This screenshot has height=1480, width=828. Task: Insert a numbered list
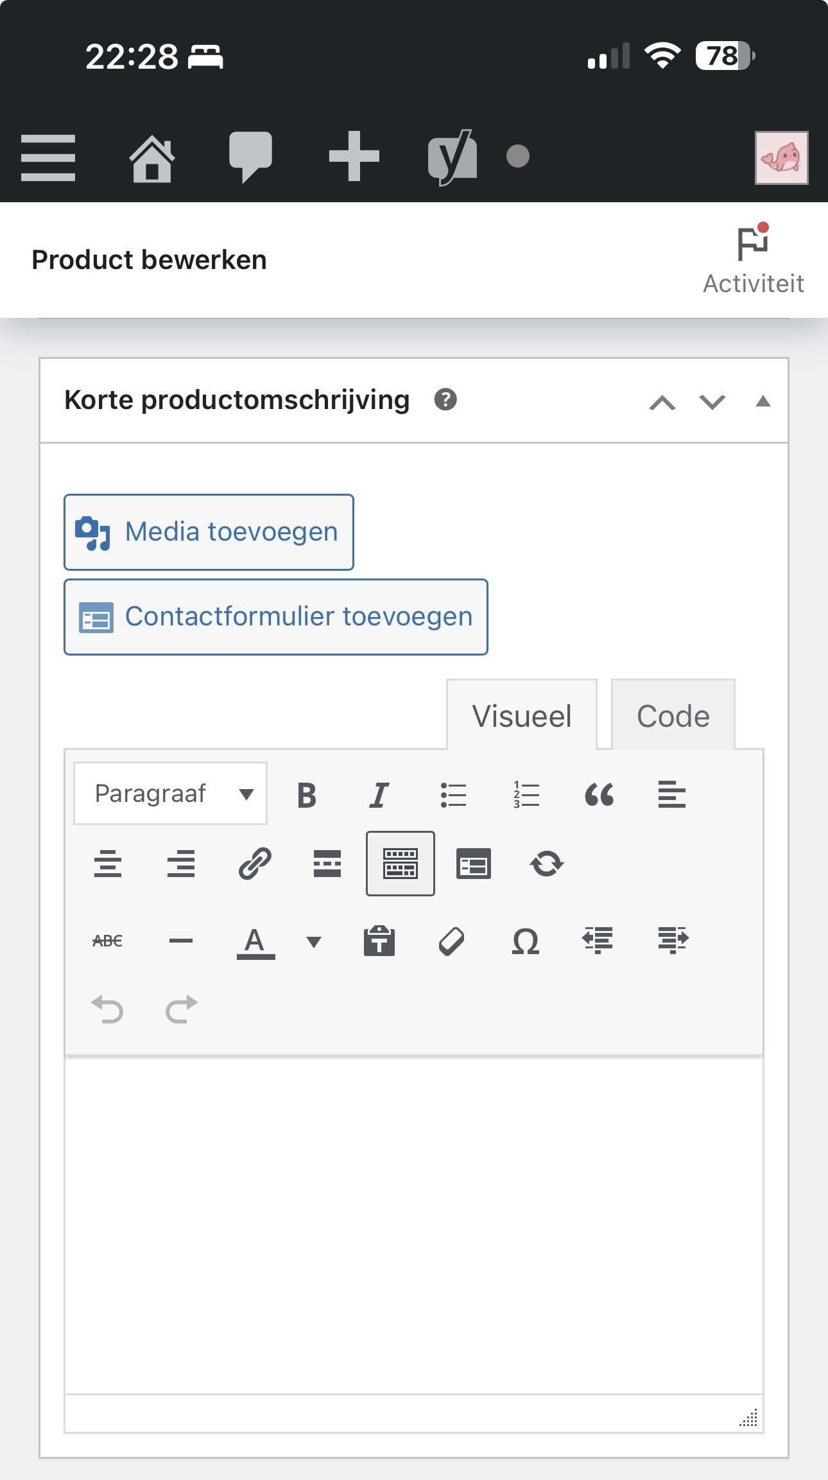point(526,795)
